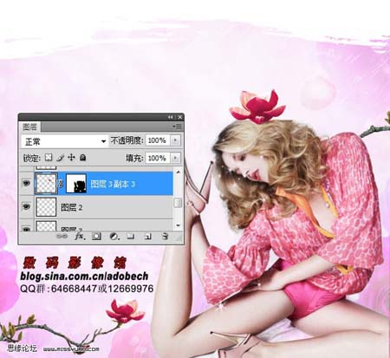
Task: Select the 图层 panel tab
Action: [x=30, y=127]
